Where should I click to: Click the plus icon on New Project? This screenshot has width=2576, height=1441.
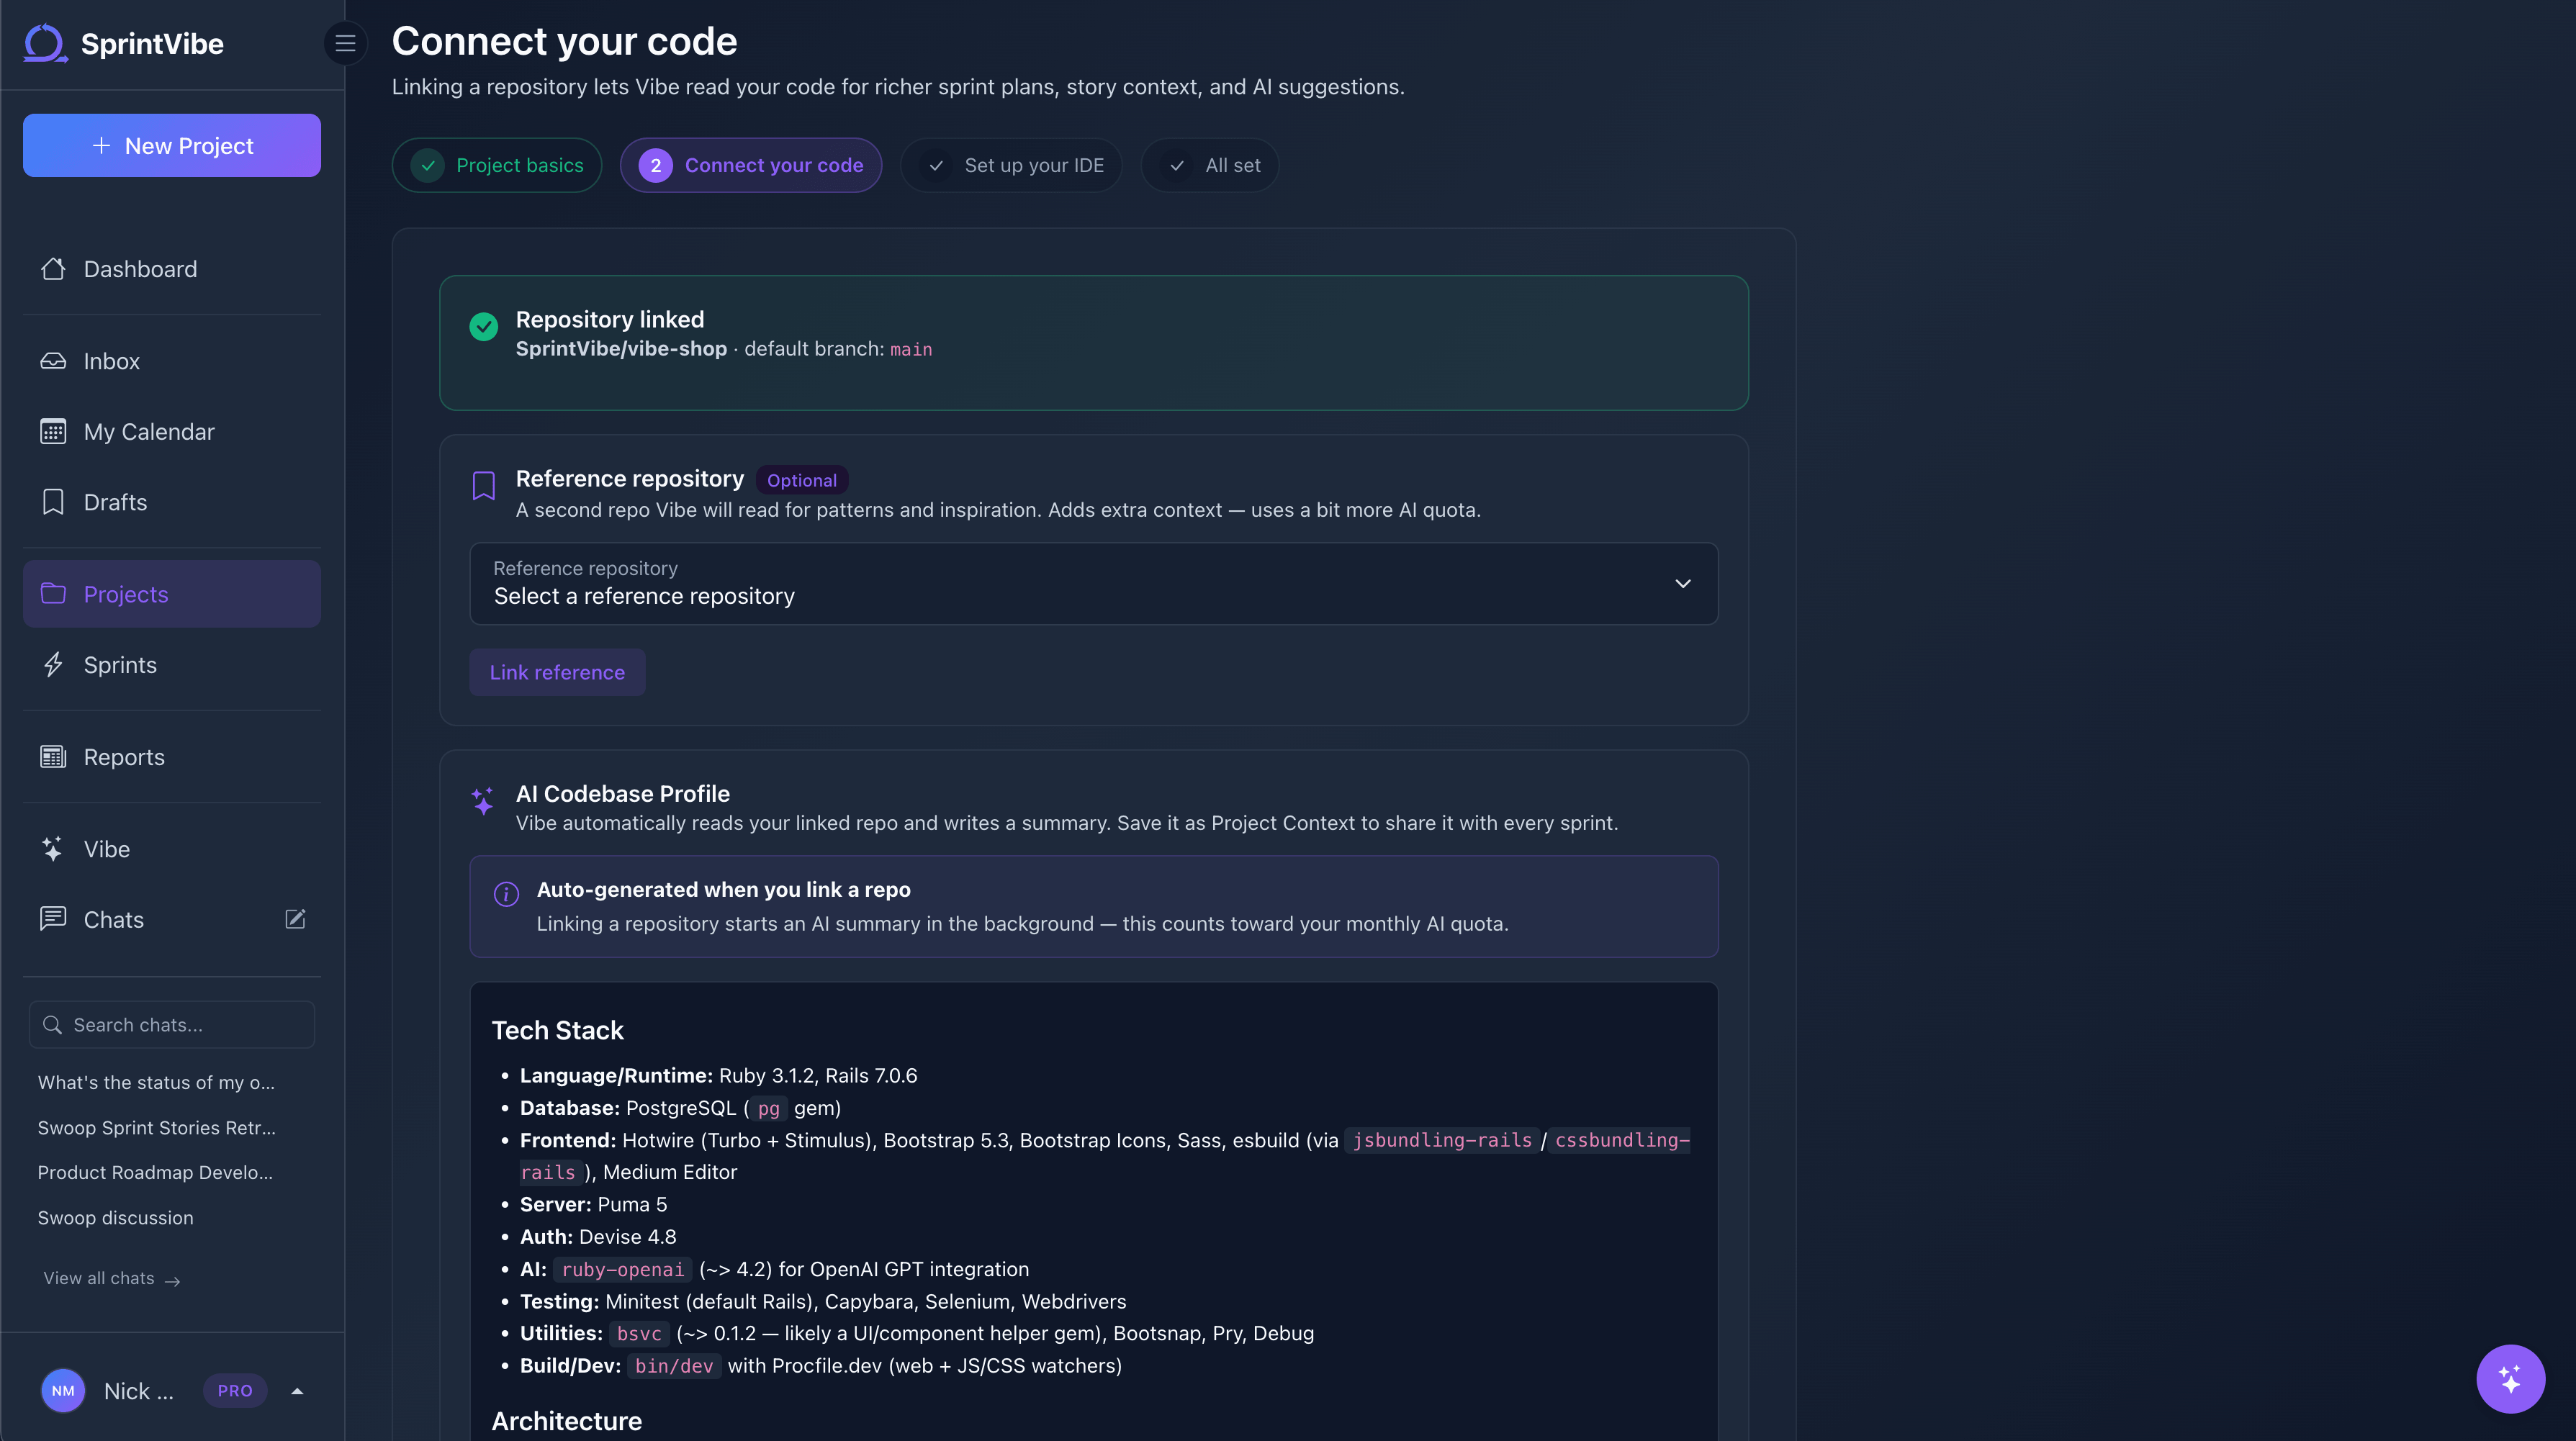coord(101,146)
